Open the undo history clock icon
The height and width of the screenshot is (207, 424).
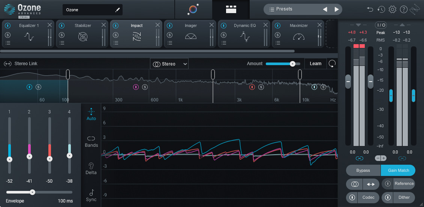(x=381, y=9)
